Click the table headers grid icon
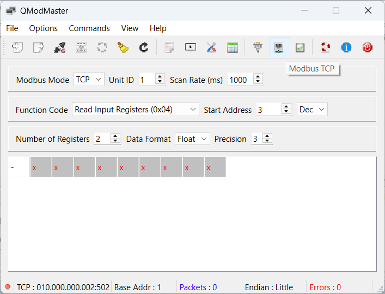This screenshot has width=385, height=294. click(233, 47)
